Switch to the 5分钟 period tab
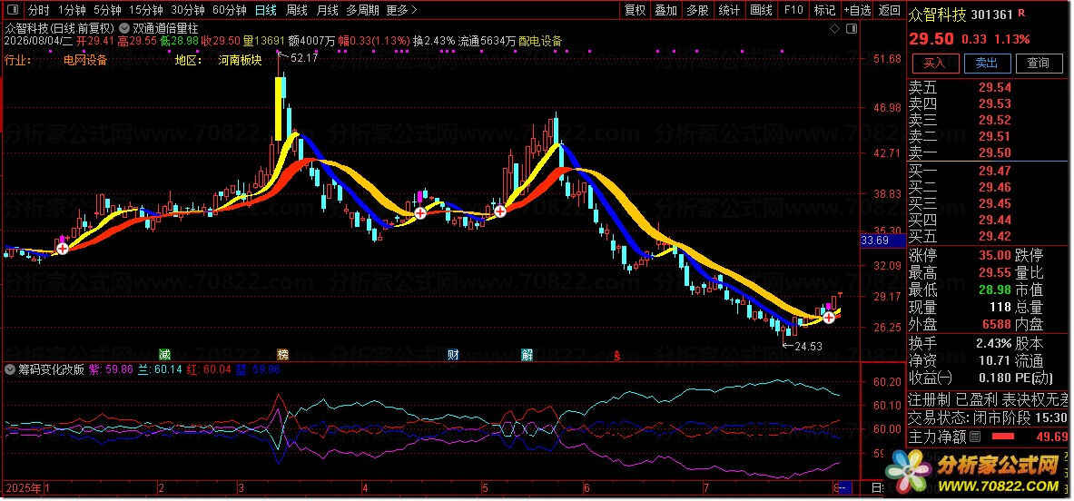Screen dimensions: 1074x501 (x=107, y=10)
